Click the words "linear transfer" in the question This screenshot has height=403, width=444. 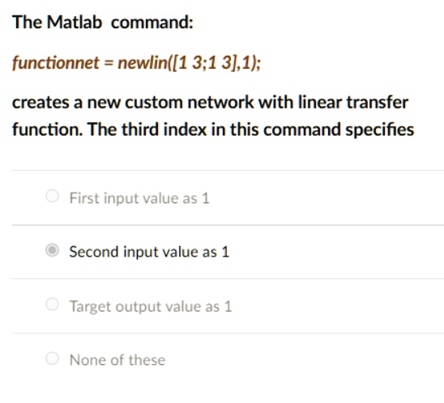pyautogui.click(x=353, y=102)
